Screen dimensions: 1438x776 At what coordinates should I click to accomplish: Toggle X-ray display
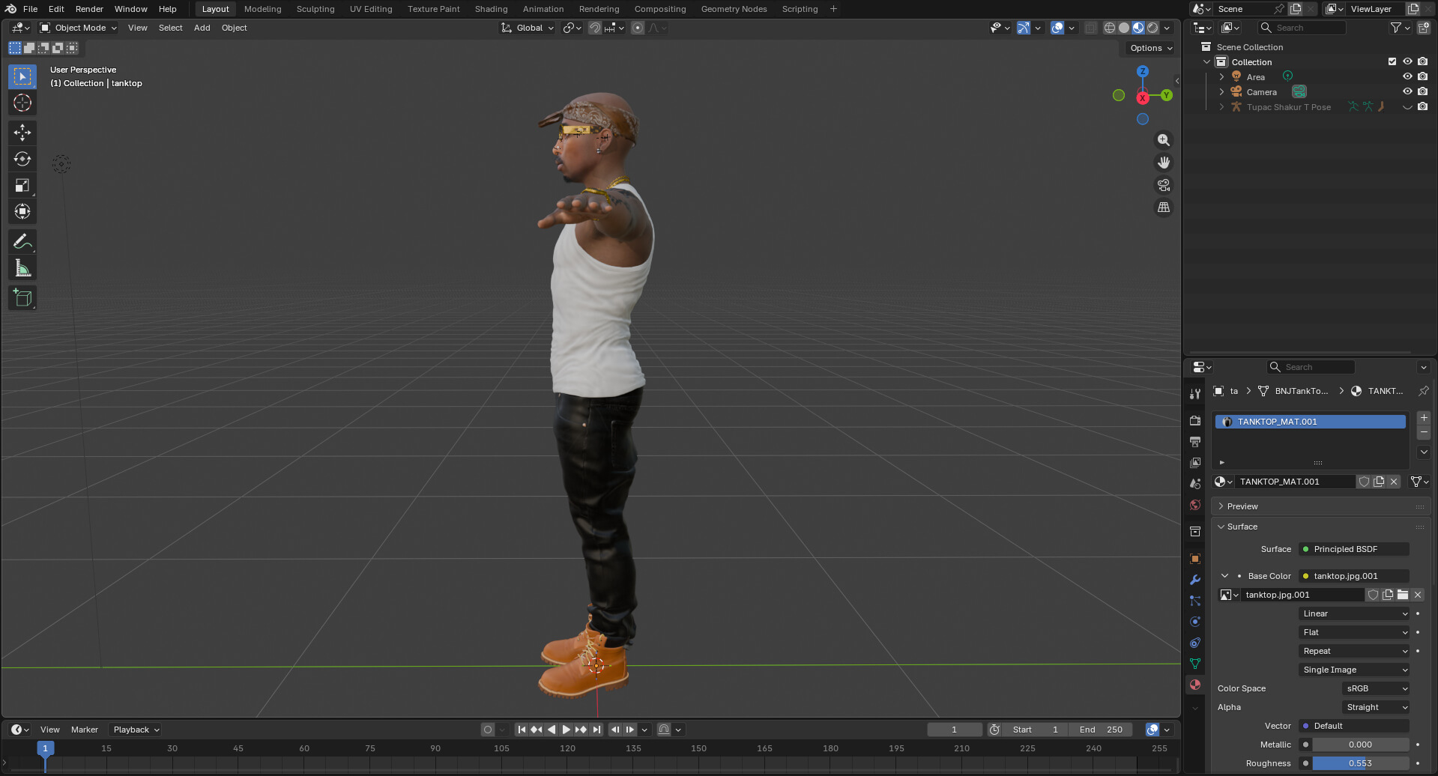coord(1091,28)
